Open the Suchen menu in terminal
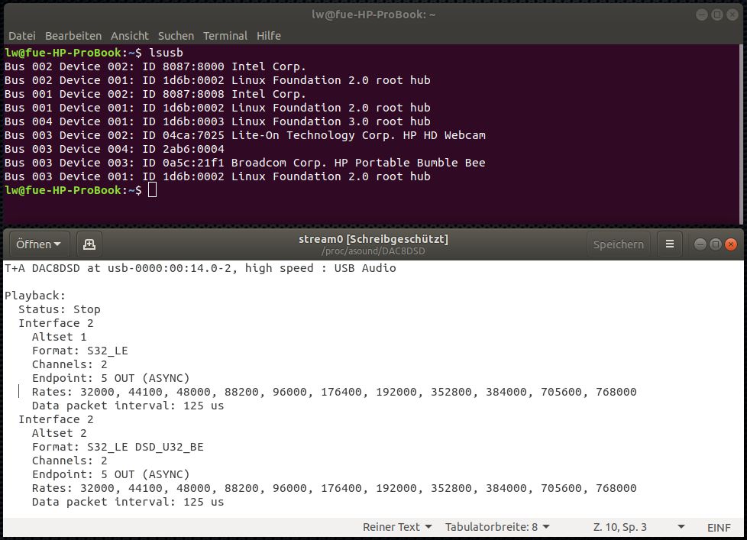 (x=176, y=36)
